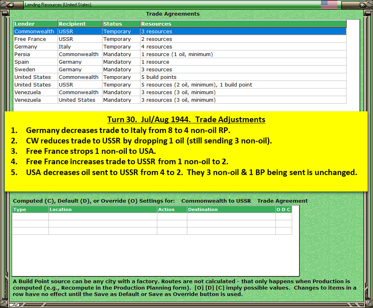Click the Action column header
Image resolution: width=373 pixels, height=308 pixels.
coord(172,209)
